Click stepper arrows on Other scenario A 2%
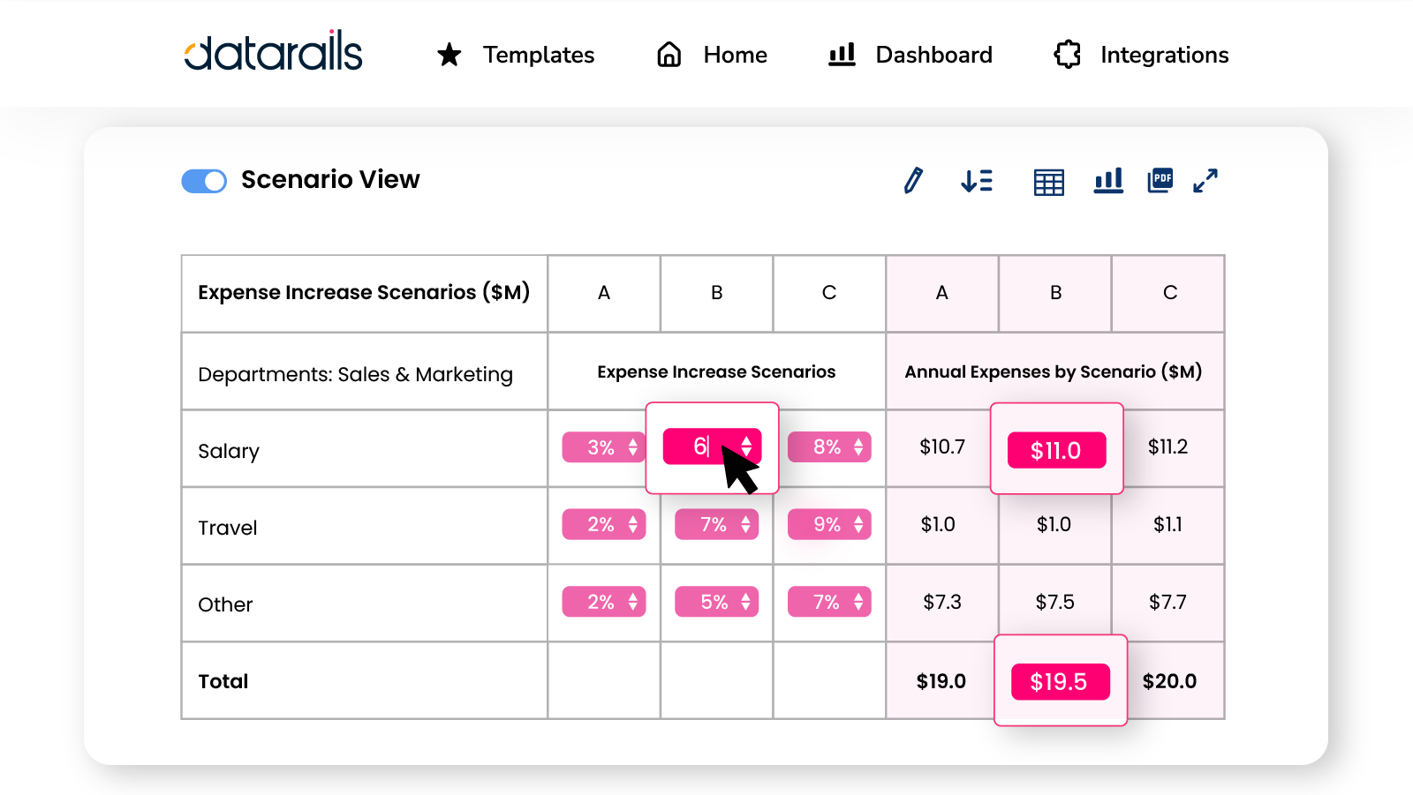This screenshot has width=1413, height=795. (x=633, y=602)
